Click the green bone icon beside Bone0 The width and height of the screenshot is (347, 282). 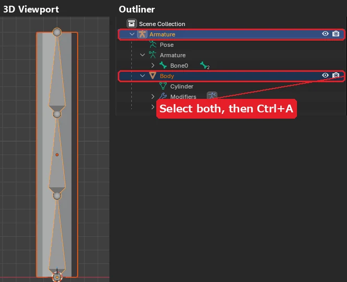[163, 65]
